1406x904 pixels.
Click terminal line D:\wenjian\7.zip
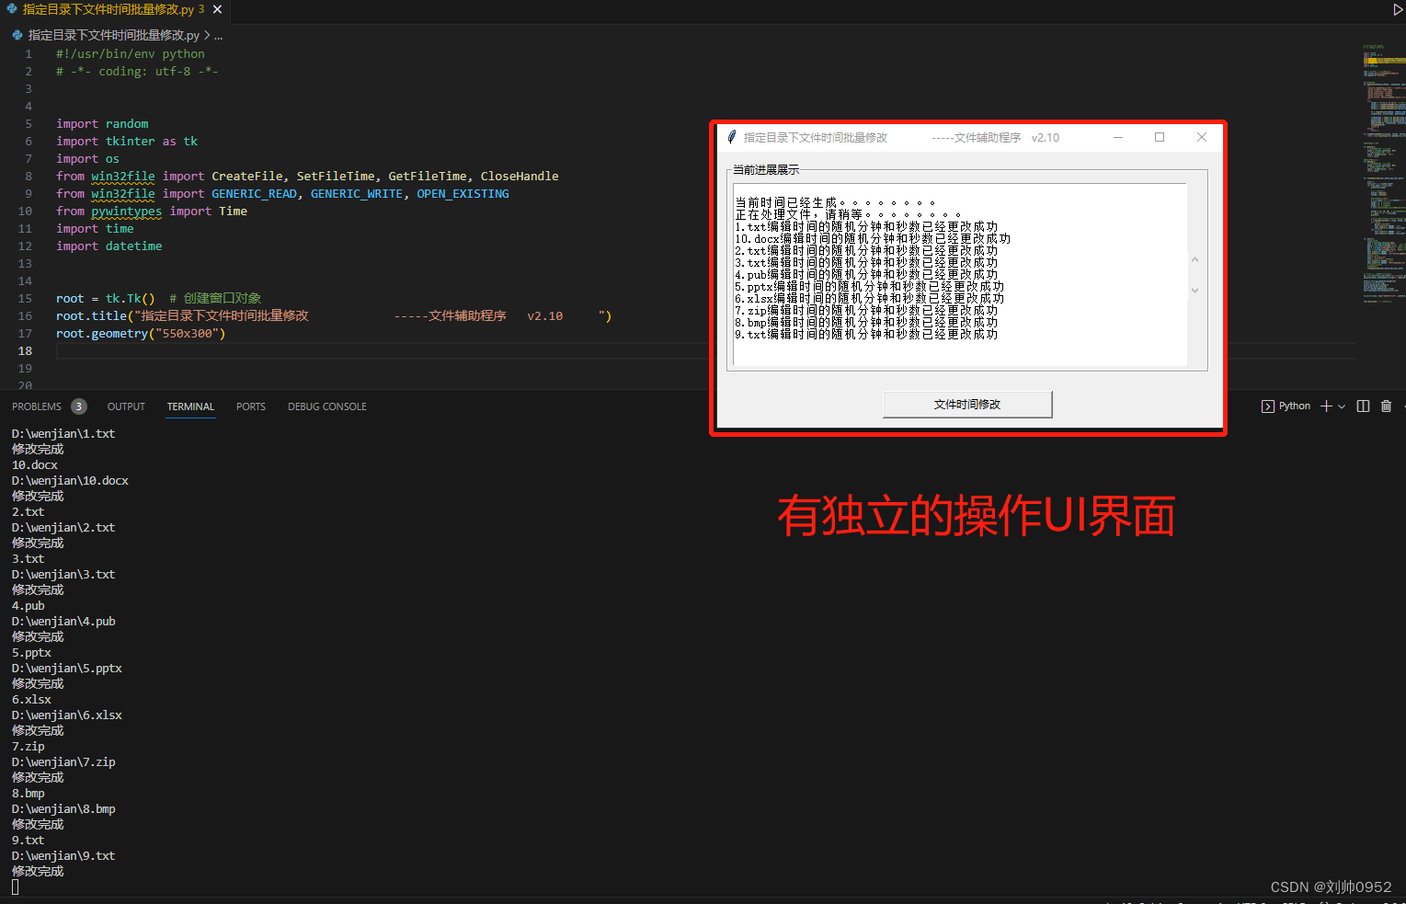(63, 761)
